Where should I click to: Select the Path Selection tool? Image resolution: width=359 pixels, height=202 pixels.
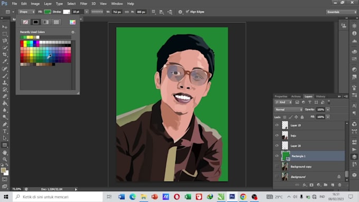[5, 138]
